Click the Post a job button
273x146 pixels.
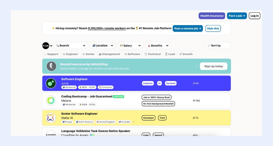click(237, 16)
